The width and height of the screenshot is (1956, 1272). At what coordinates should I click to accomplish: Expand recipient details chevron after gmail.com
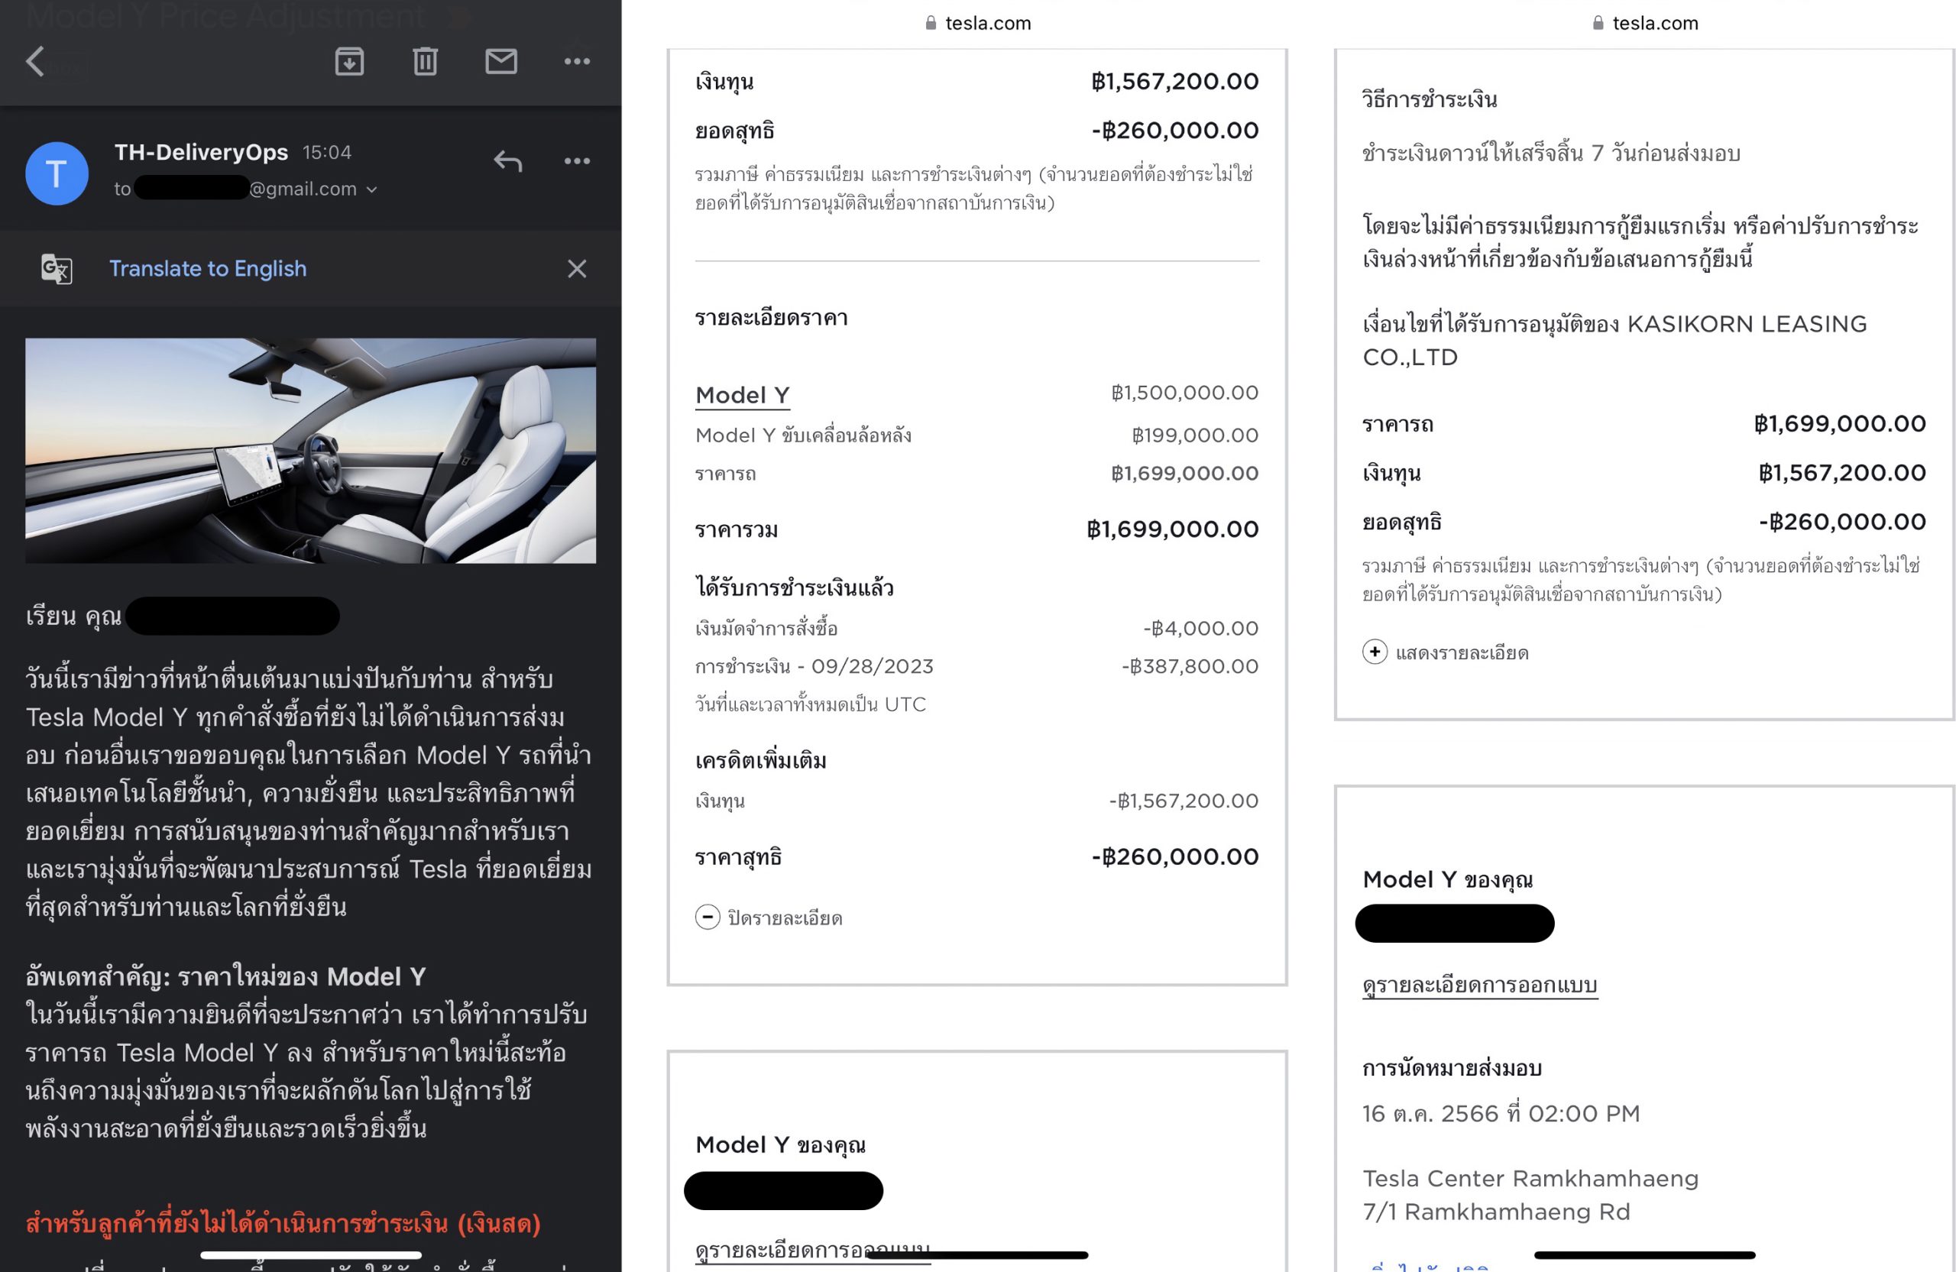pos(372,189)
